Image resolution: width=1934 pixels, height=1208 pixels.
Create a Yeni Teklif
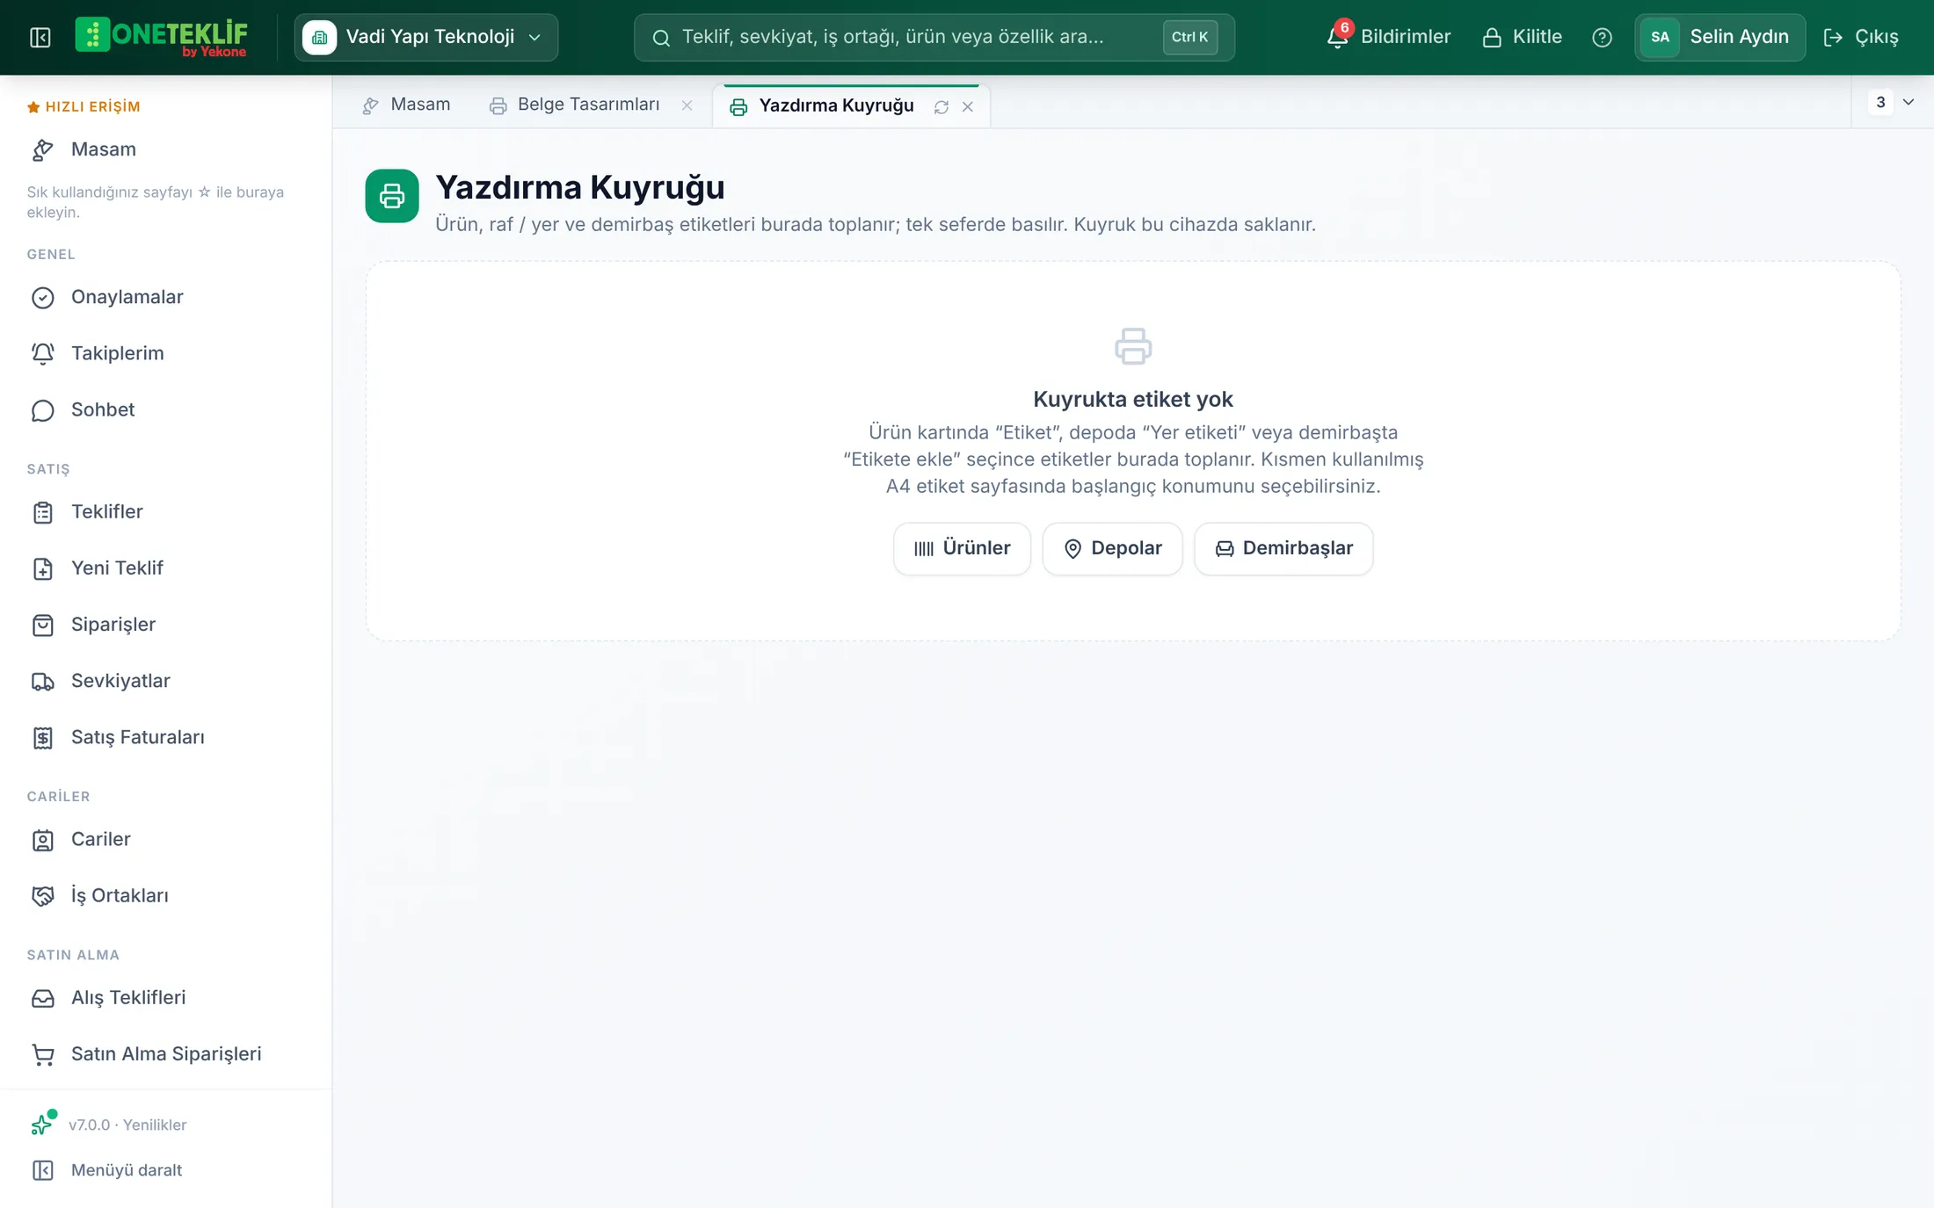point(165,568)
